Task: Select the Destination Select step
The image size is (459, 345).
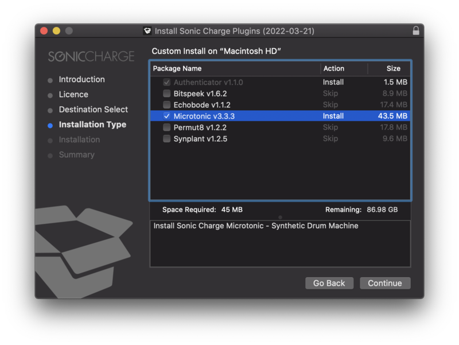Action: coord(93,110)
